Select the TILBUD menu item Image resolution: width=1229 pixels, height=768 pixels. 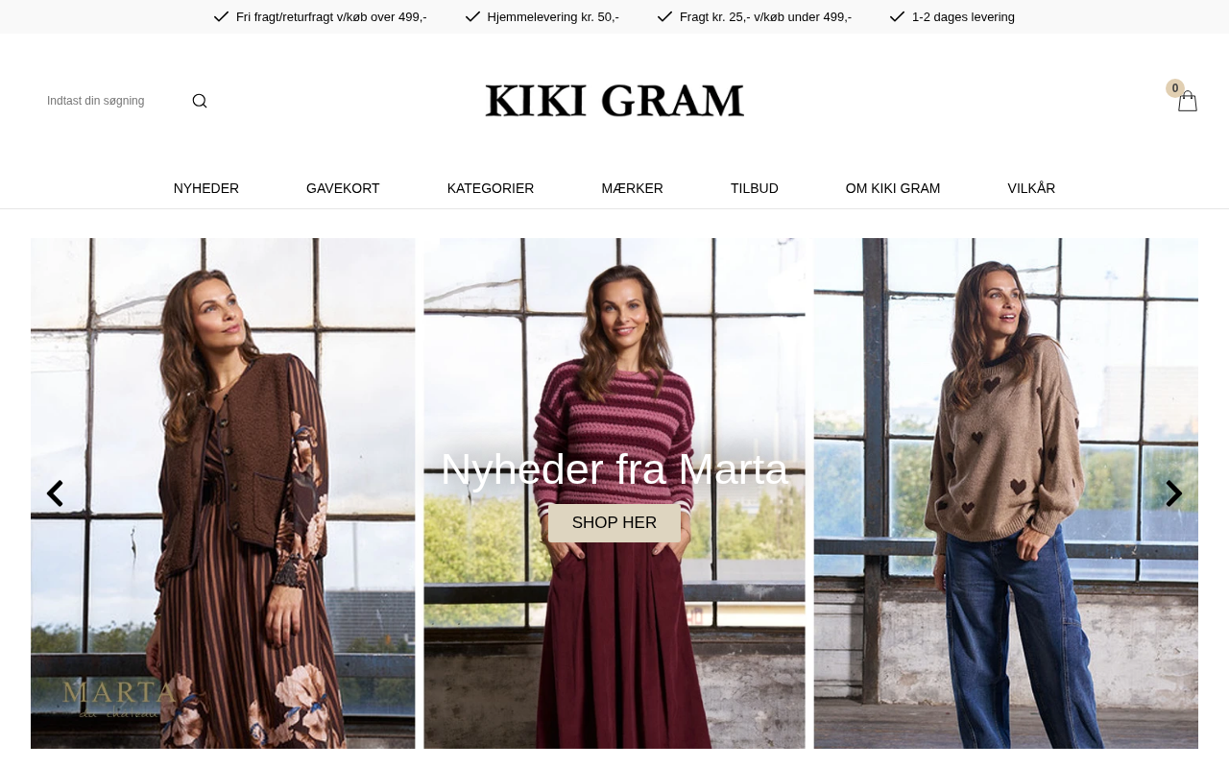(x=755, y=188)
